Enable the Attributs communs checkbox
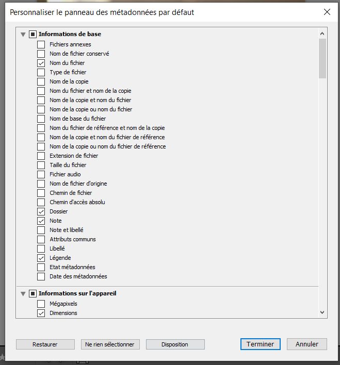The height and width of the screenshot is (365, 340). point(41,239)
